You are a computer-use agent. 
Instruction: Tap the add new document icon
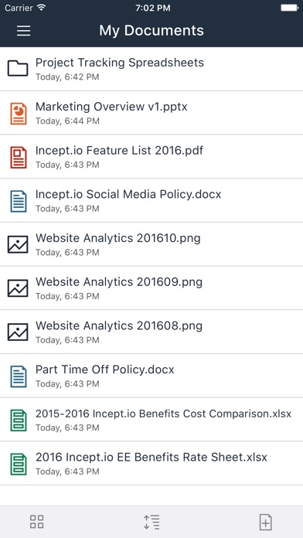(x=266, y=522)
